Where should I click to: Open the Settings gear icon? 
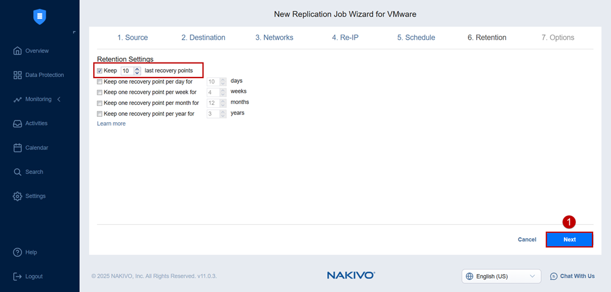(17, 196)
